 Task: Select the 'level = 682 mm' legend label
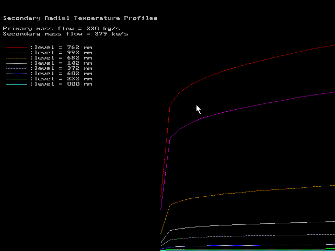[x=63, y=58]
